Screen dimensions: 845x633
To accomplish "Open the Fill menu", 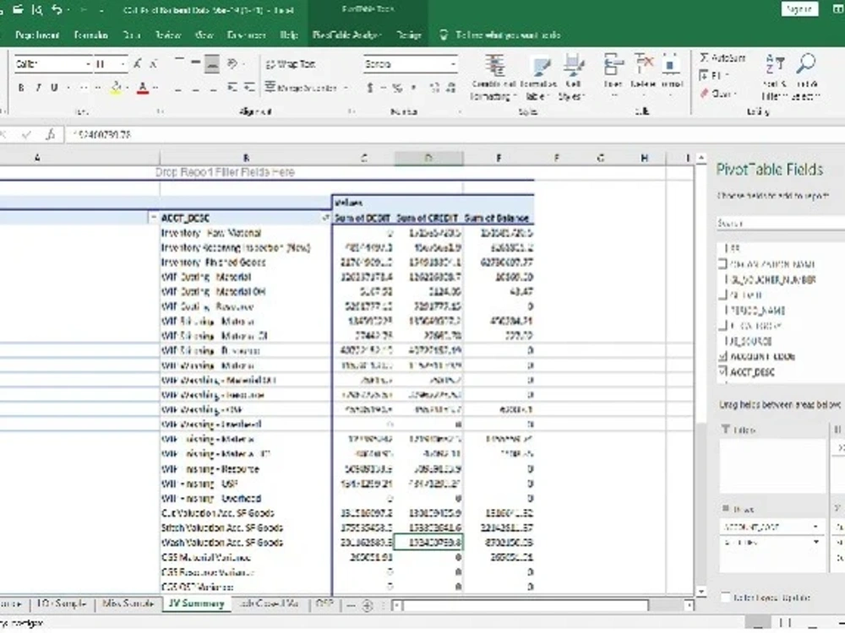I will click(715, 76).
